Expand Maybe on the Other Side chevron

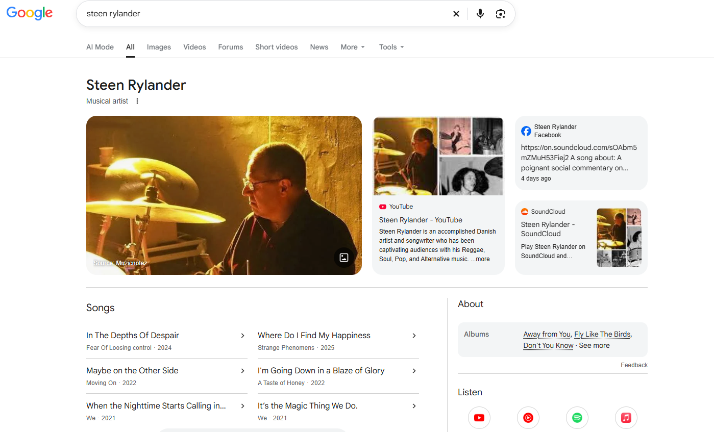click(243, 371)
